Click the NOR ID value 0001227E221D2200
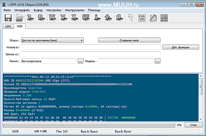 [30, 81]
